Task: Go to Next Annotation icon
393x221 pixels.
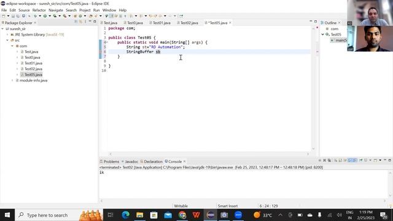Action: coord(131,16)
